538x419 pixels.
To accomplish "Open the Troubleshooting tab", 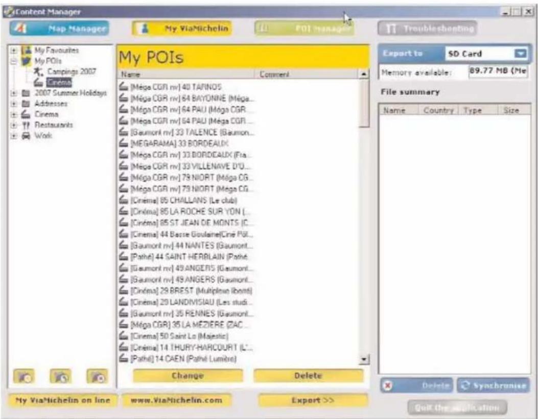I will [x=427, y=29].
